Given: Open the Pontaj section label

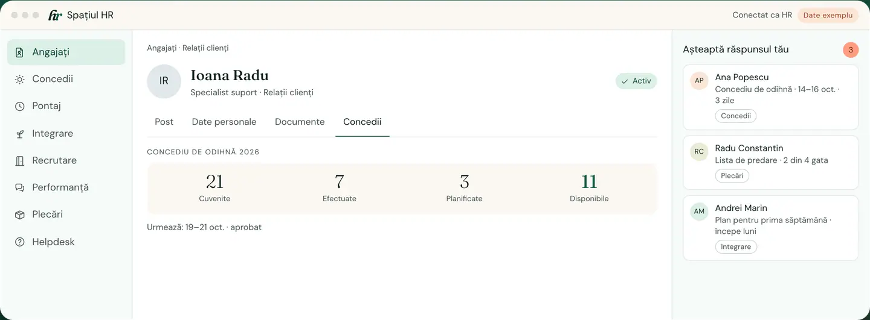Looking at the screenshot, I should (47, 106).
